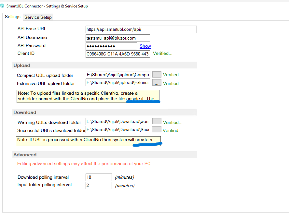Open the Extensive UBL upload folder browser
289x218 pixels.
pos(157,83)
